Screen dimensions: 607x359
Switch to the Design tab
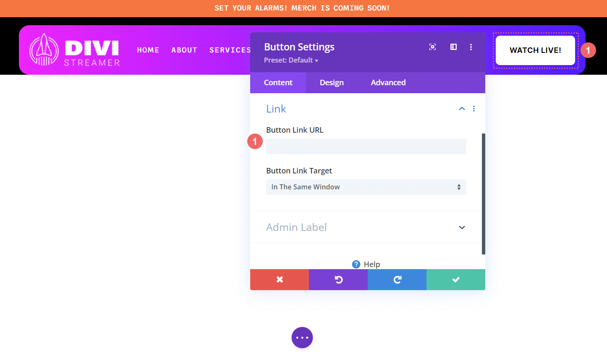(331, 82)
